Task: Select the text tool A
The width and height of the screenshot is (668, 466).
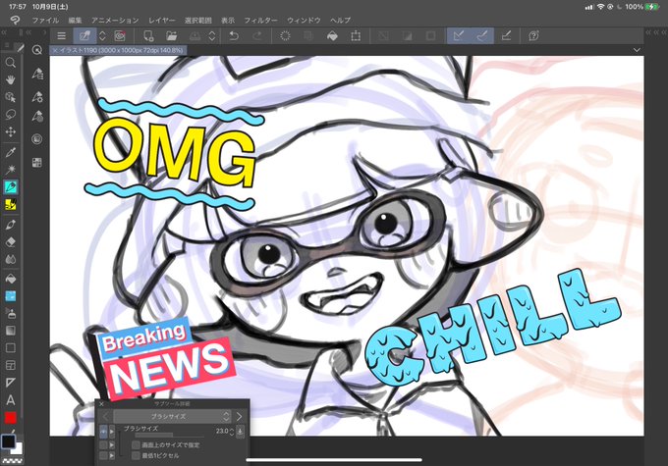Action: [x=10, y=400]
